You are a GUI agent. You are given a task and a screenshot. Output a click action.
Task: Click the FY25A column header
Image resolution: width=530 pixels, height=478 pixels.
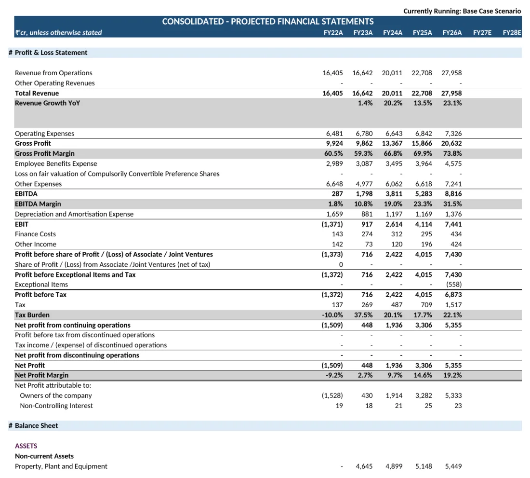point(422,33)
